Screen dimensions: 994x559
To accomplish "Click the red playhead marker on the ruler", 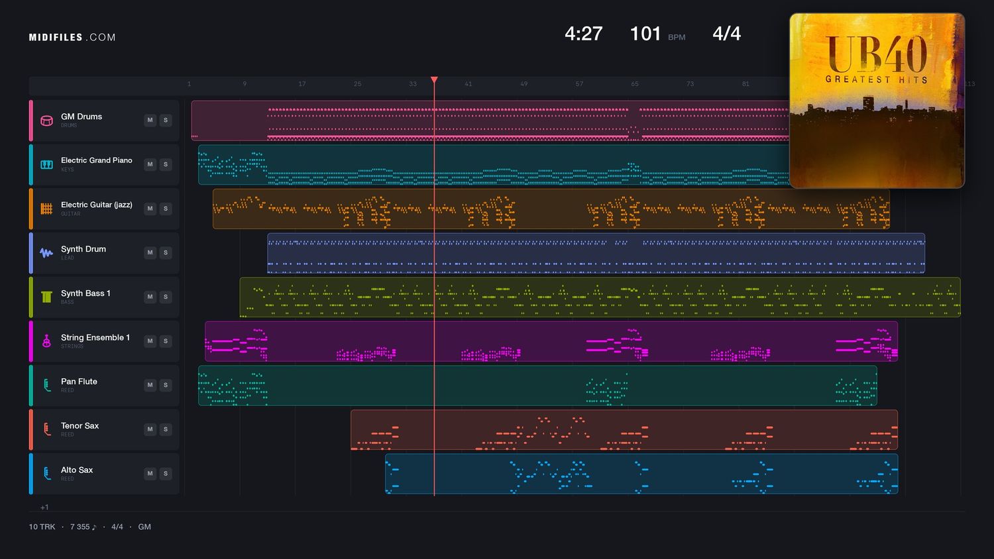I will (x=434, y=80).
